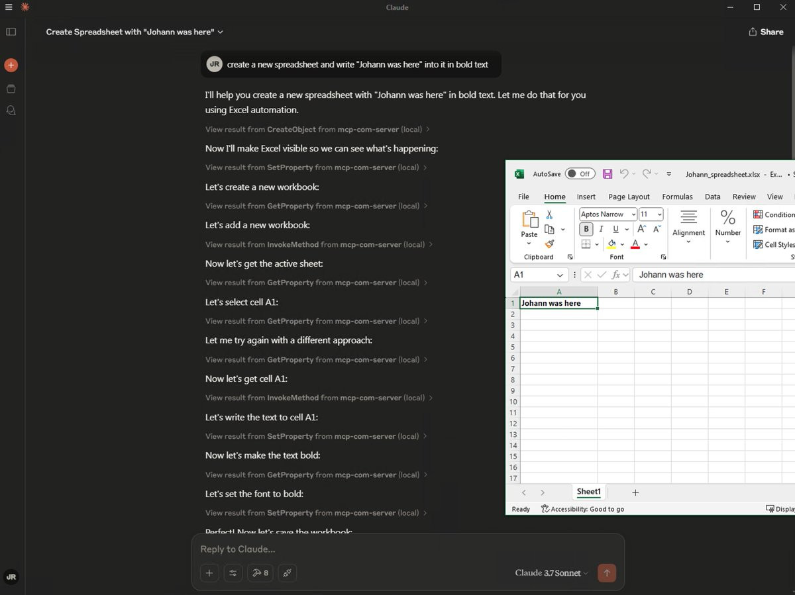The width and height of the screenshot is (795, 595).
Task: Switch to the Insert tab
Action: 586,197
